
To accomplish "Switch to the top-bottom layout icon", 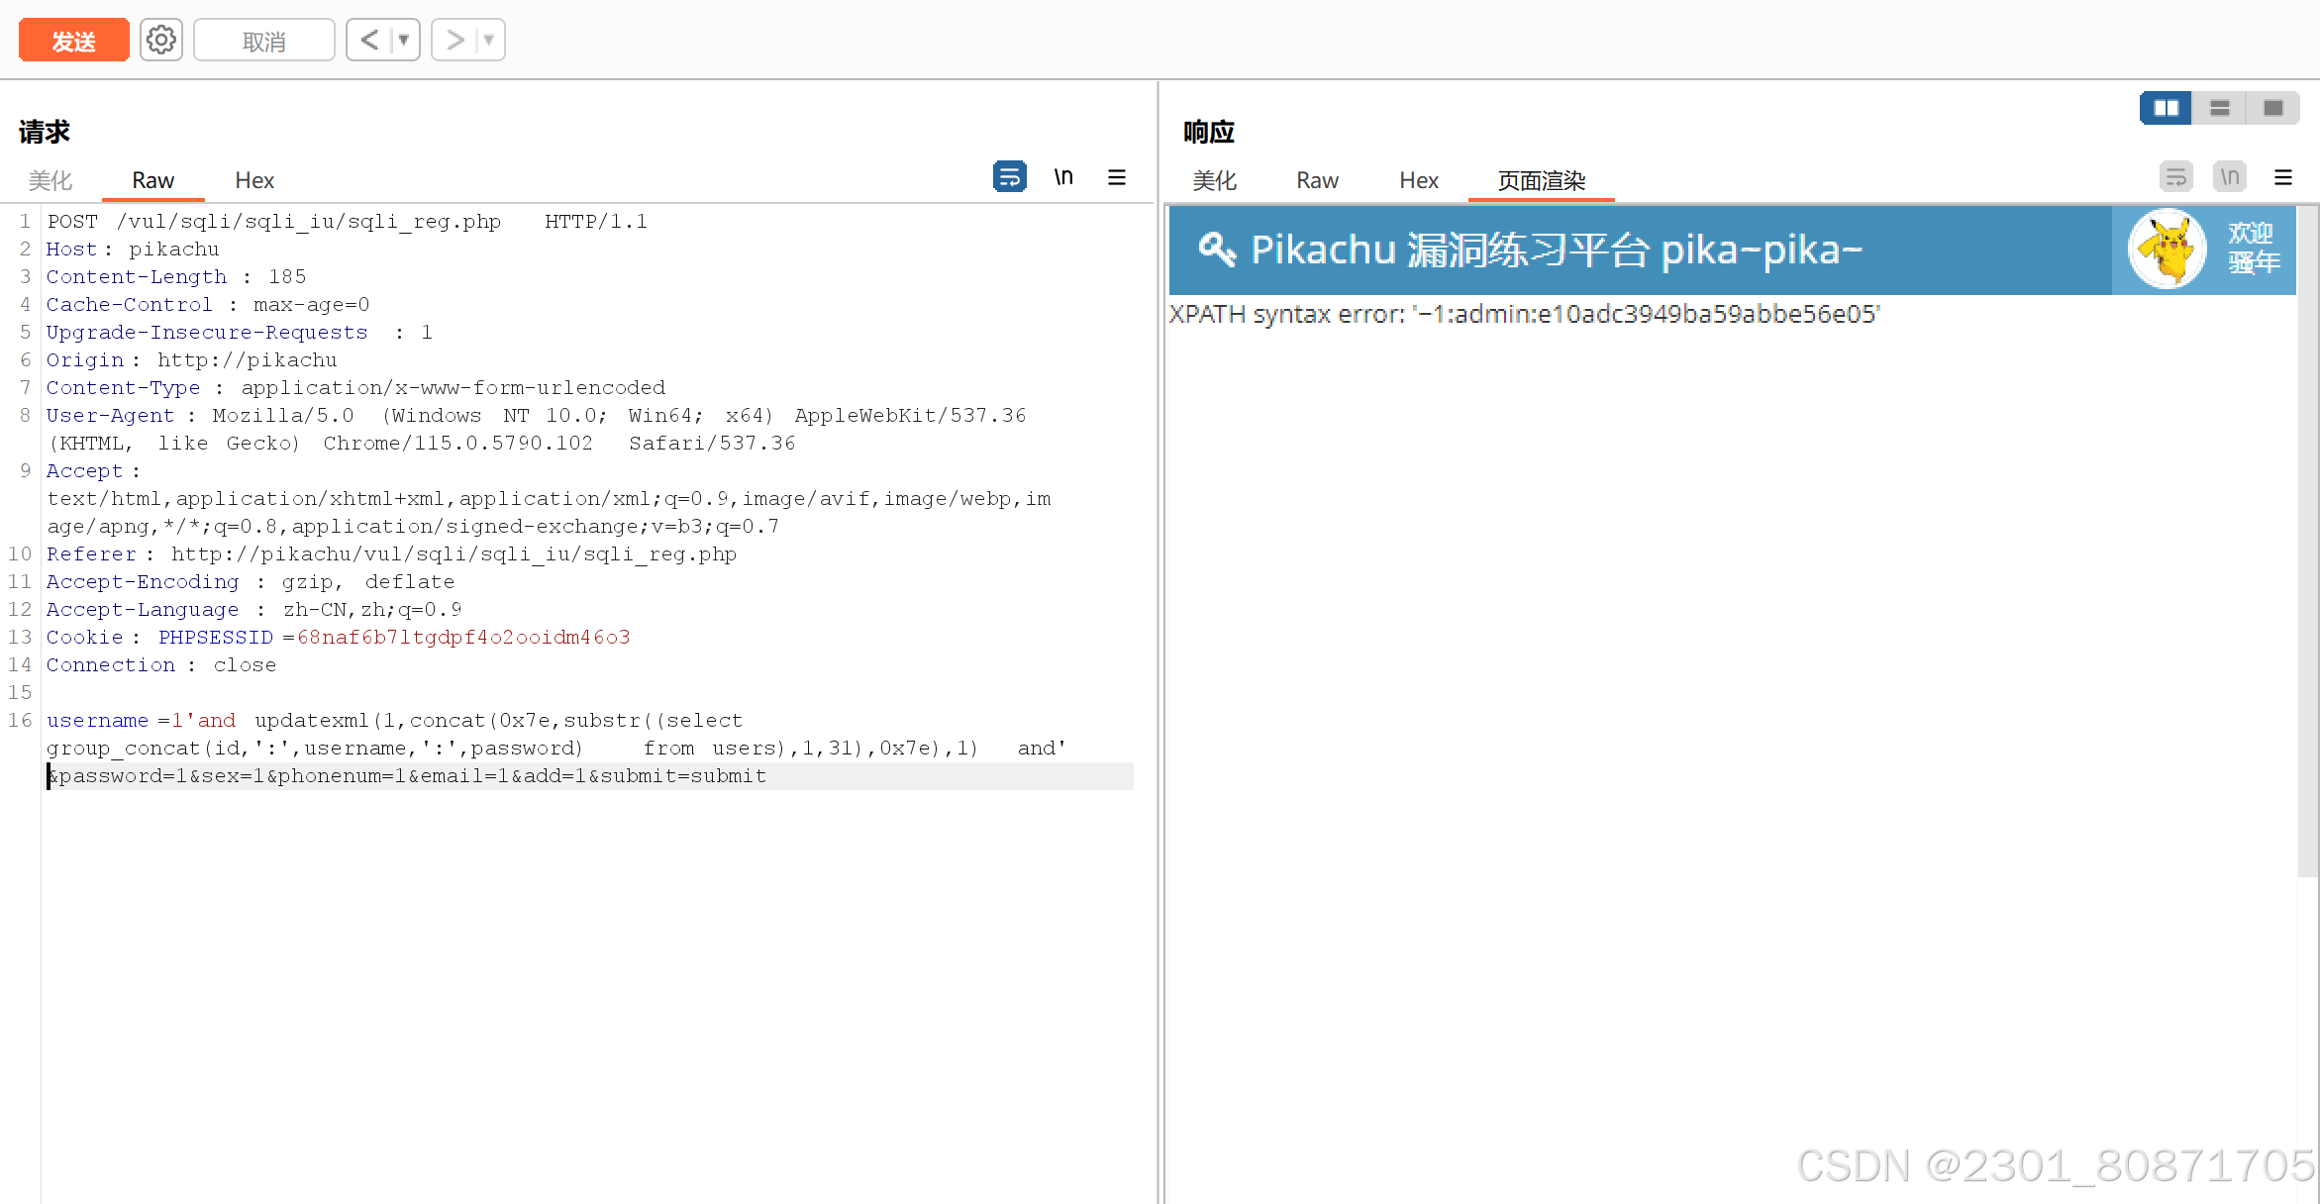I will pyautogui.click(x=2220, y=108).
